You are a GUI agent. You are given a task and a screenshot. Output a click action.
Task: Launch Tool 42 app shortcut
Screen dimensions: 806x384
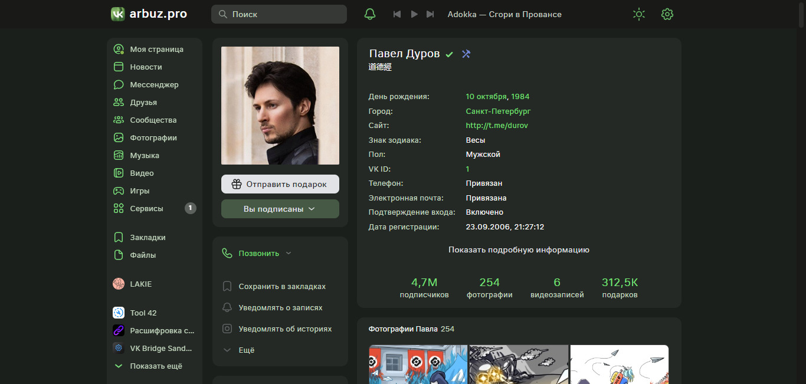(x=155, y=313)
